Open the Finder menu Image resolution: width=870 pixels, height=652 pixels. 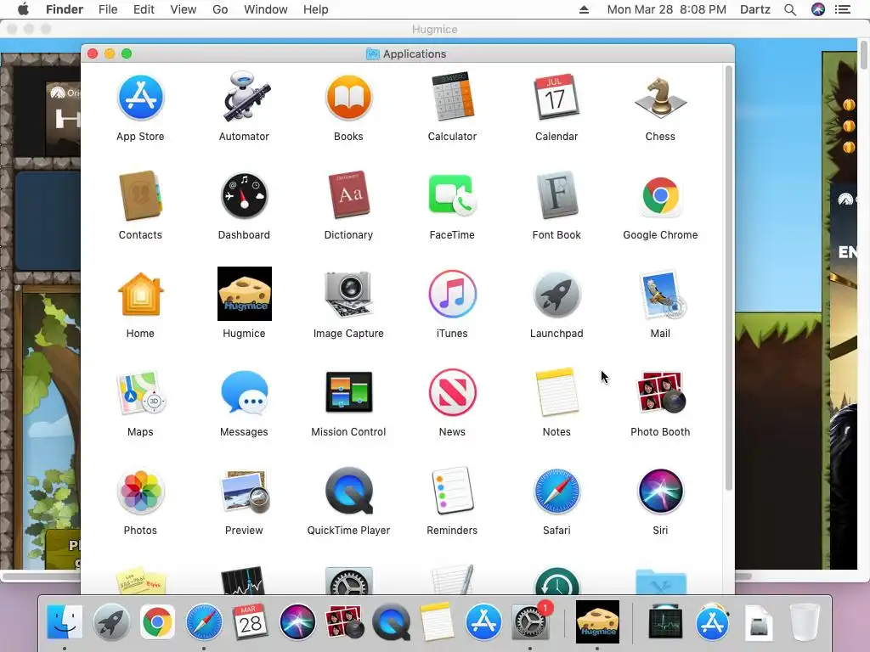point(65,9)
